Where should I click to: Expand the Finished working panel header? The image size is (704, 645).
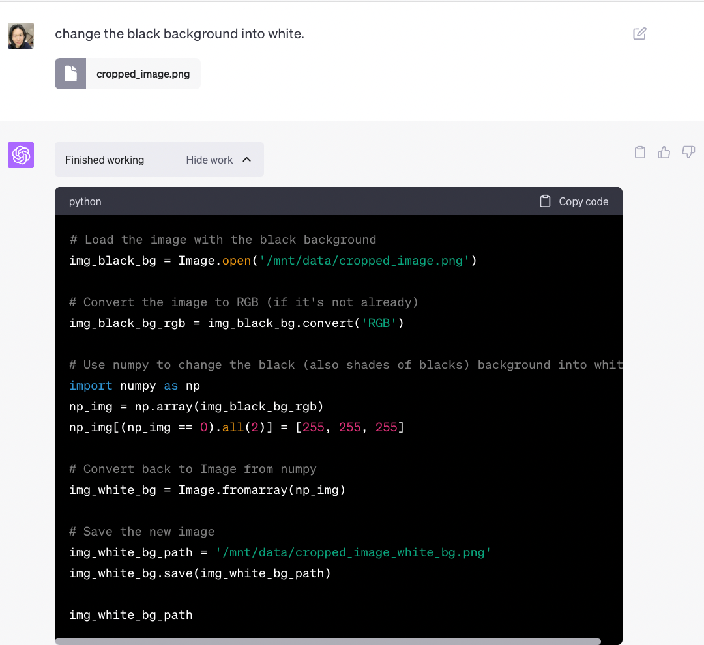coord(104,160)
